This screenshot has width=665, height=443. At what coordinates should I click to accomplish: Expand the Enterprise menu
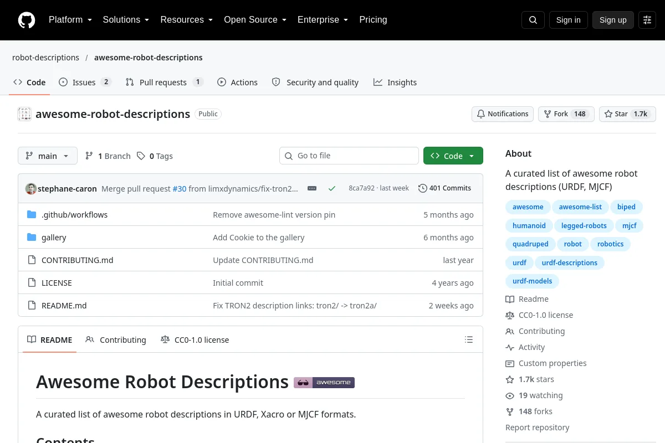point(323,20)
